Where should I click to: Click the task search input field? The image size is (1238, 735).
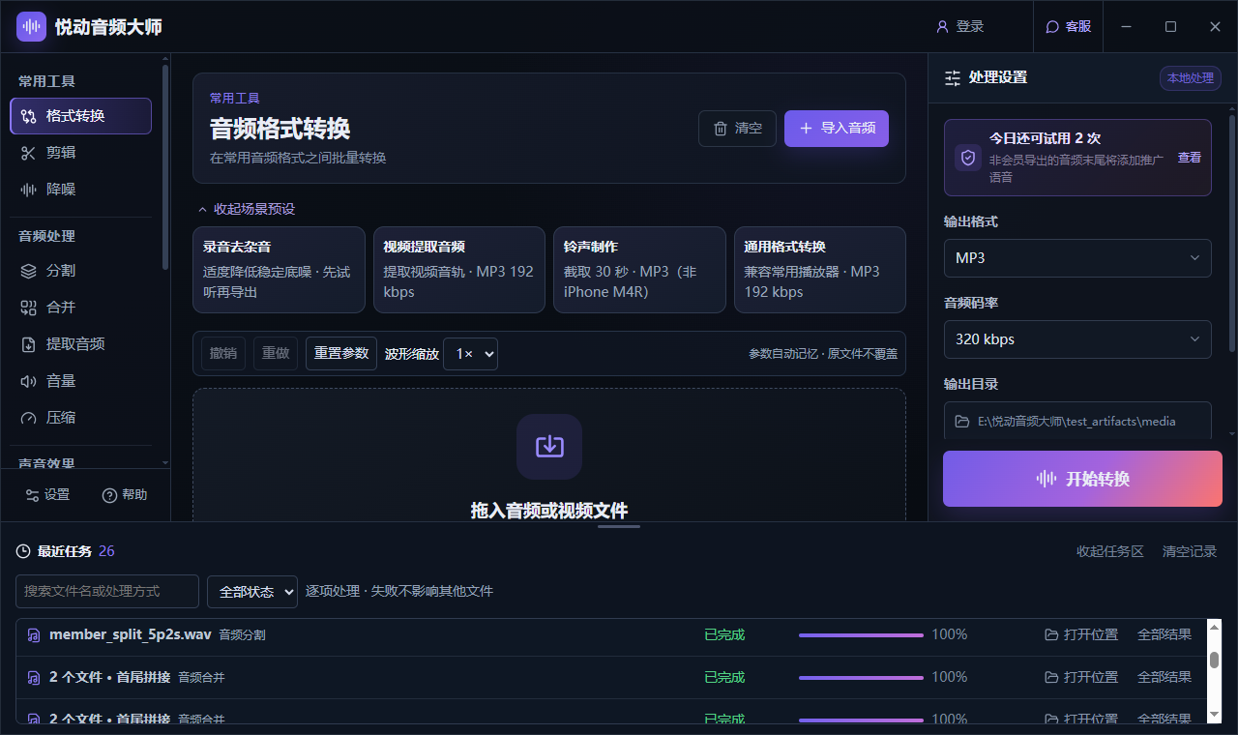107,592
